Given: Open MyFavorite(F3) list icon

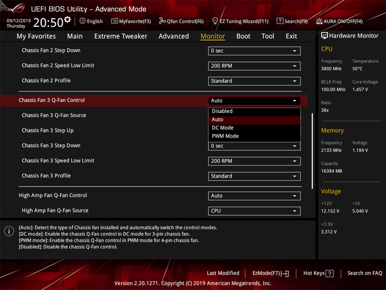Looking at the screenshot, I should coord(114,21).
